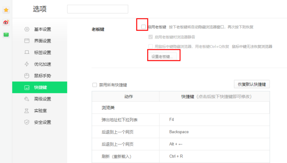Toggle 启用老板键时浏览器静音 checkbox
287x163 pixels.
[x=151, y=37]
